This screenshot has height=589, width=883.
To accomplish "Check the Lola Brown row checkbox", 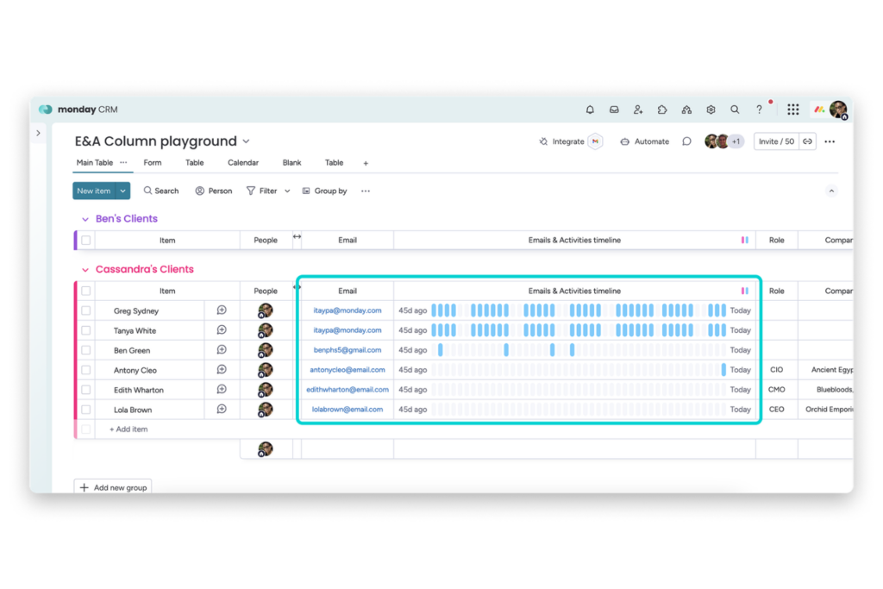I will tap(85, 410).
